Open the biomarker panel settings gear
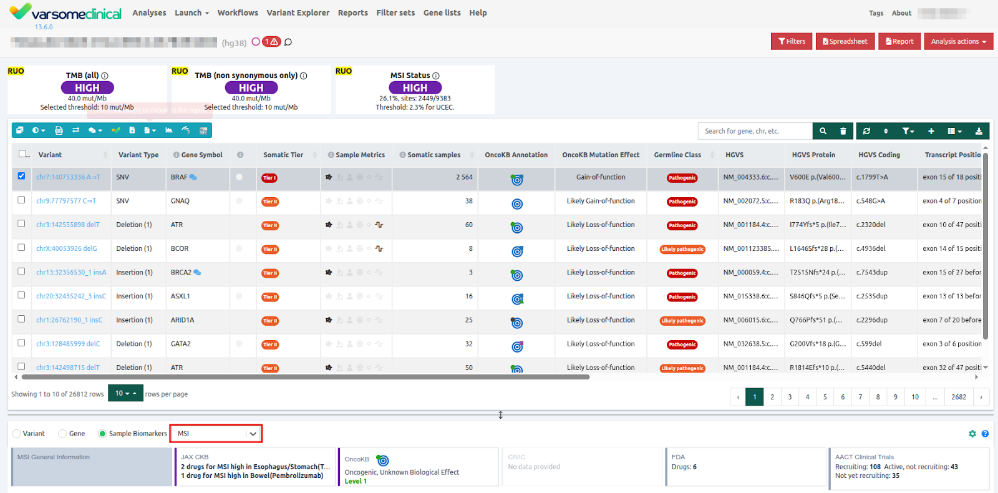The width and height of the screenshot is (998, 493). click(972, 434)
